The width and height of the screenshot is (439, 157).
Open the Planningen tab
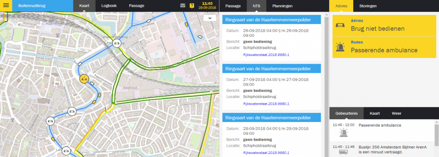tap(282, 6)
